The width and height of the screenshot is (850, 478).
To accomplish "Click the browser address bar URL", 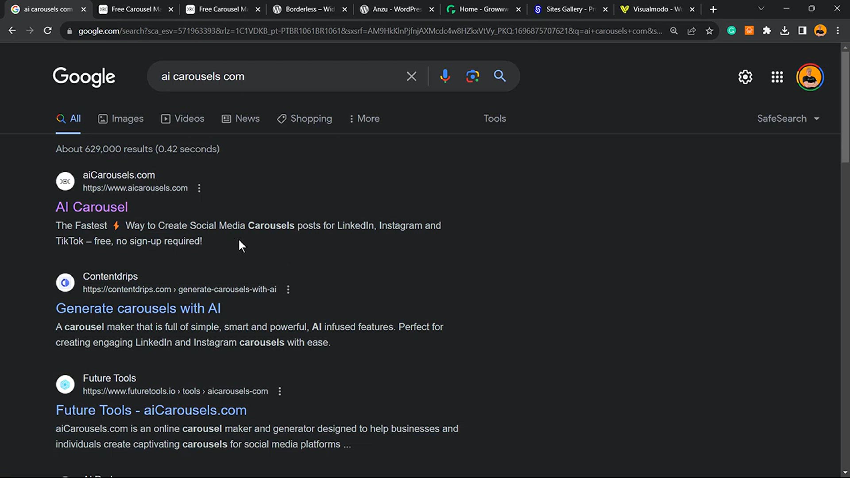I will [370, 31].
